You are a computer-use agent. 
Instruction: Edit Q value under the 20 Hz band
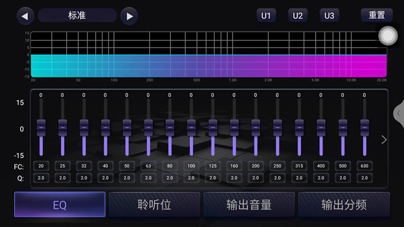point(41,178)
